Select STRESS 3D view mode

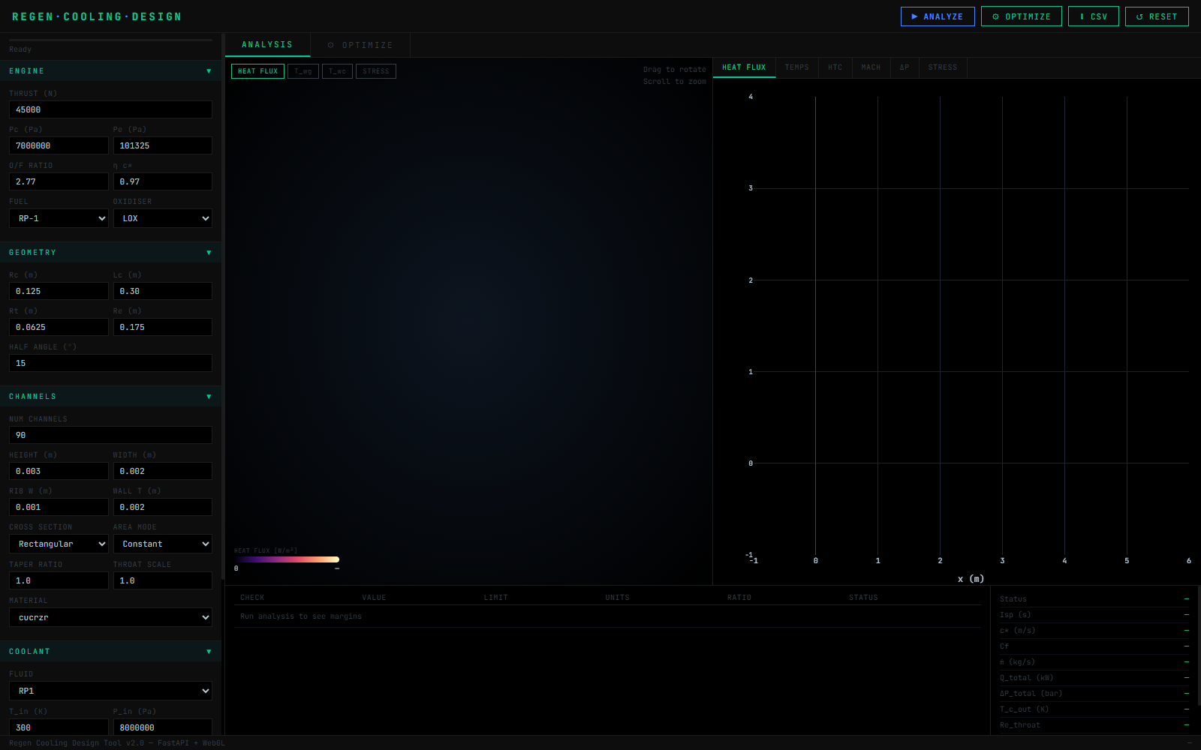[x=376, y=71]
